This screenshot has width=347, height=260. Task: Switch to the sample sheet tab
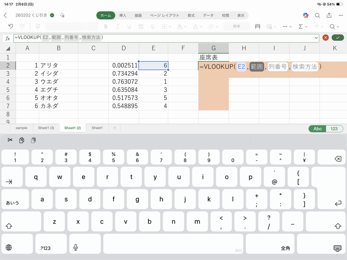click(x=21, y=128)
